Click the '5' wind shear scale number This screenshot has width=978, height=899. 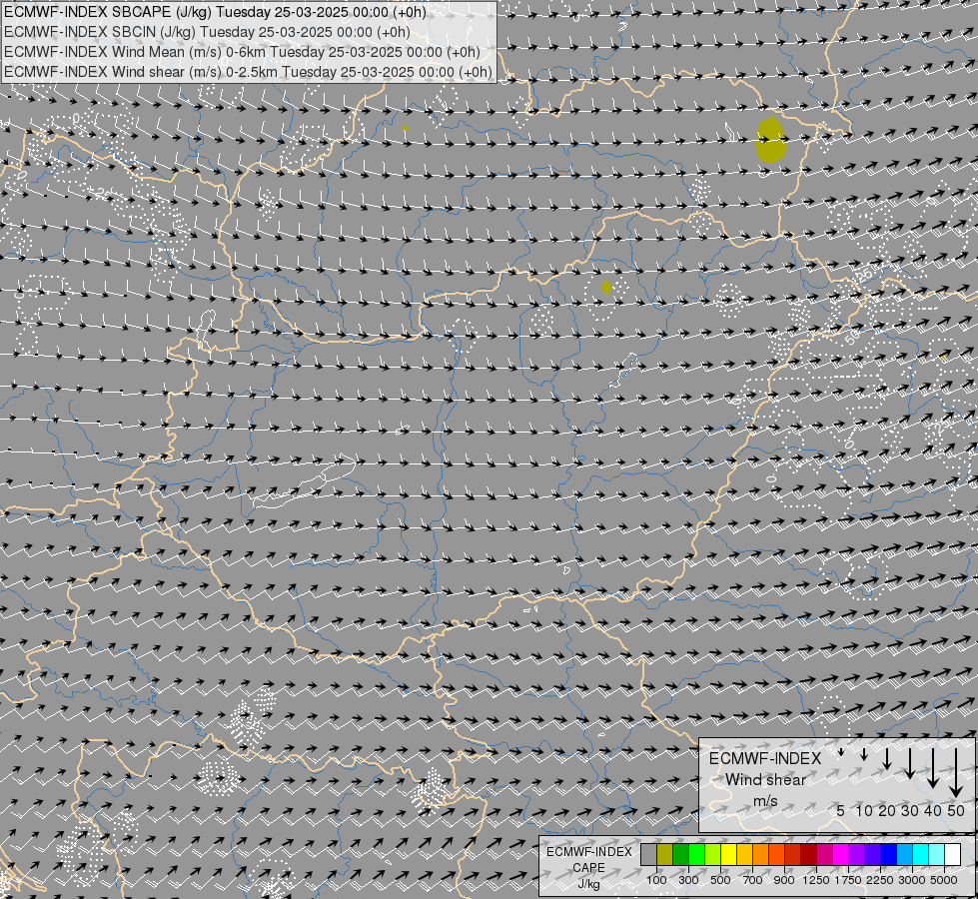point(841,810)
